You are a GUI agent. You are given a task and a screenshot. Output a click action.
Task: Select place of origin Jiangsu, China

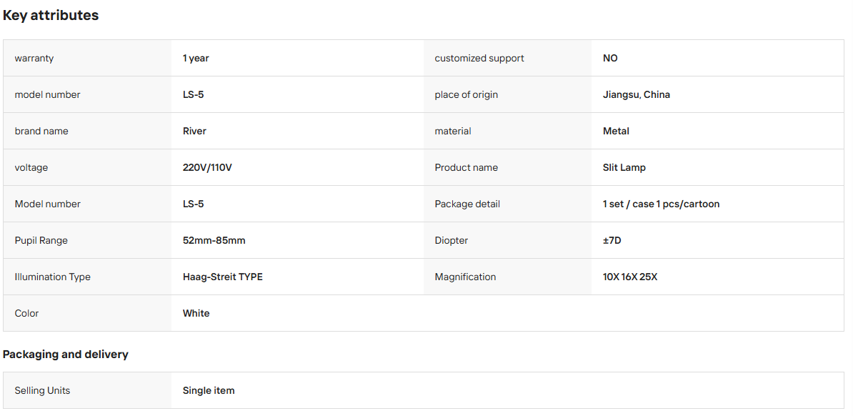636,95
